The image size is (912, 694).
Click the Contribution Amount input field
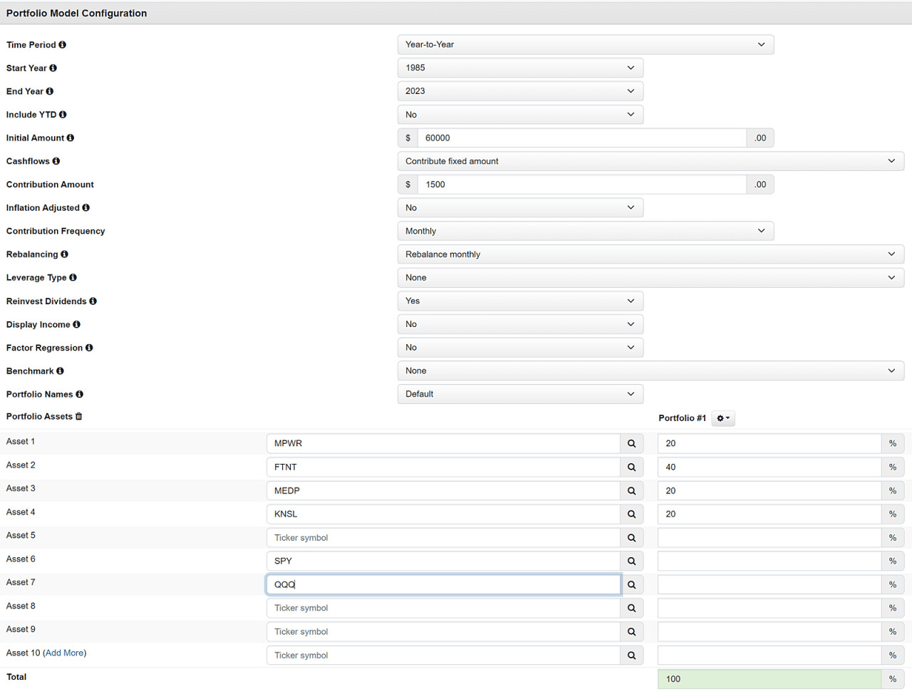click(x=581, y=185)
